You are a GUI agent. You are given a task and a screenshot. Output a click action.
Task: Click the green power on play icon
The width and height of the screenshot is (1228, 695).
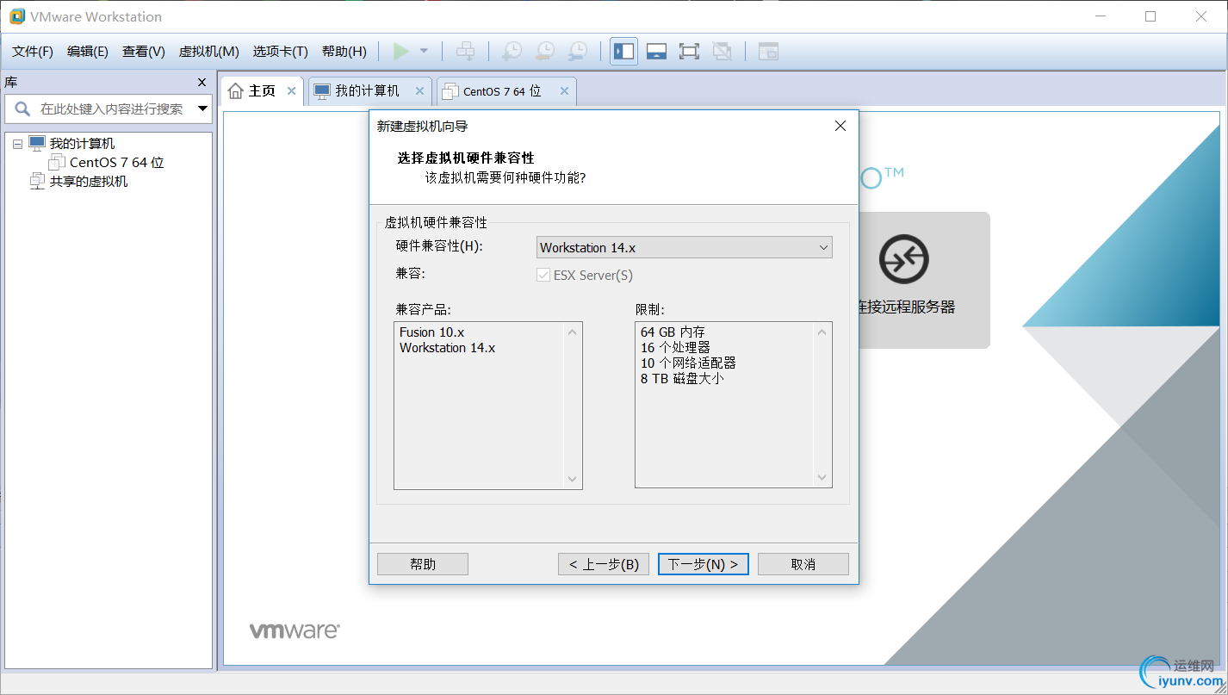(401, 52)
